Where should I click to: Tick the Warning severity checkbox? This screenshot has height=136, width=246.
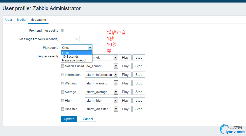pyautogui.click(x=62, y=83)
